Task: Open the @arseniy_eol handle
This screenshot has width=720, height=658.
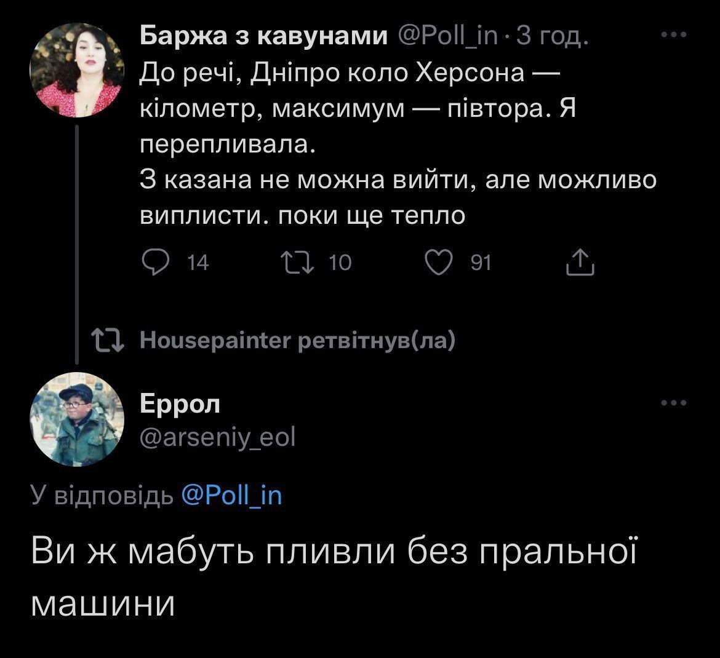Action: coord(218,437)
